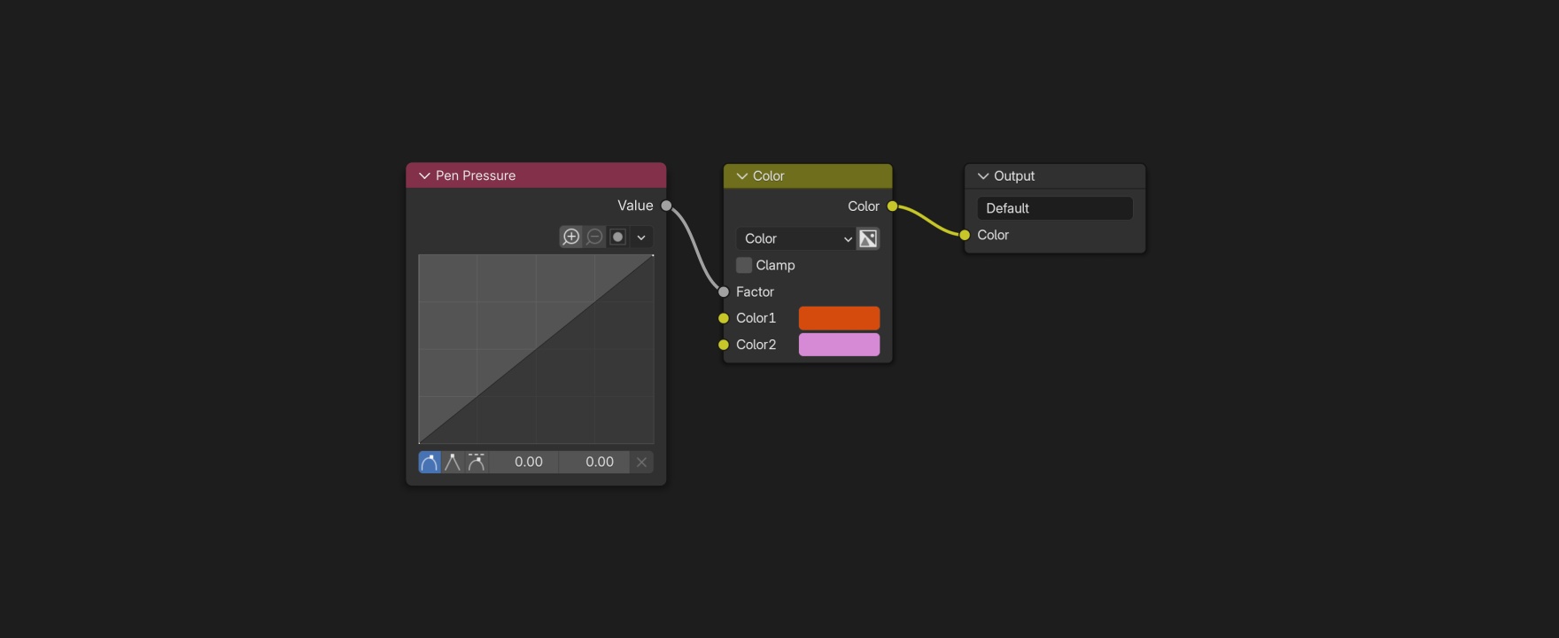Click the Color1 input socket
This screenshot has width=1559, height=638.
(x=724, y=318)
